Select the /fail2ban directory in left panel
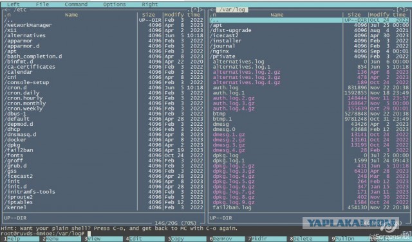The image size is (412, 242). click(x=104, y=150)
